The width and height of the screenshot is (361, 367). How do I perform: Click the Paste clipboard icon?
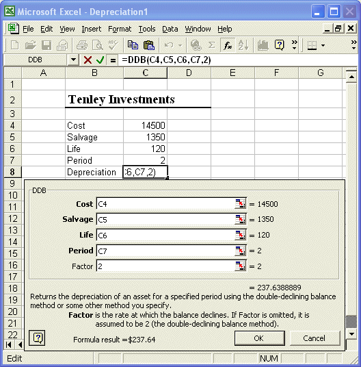coord(149,45)
